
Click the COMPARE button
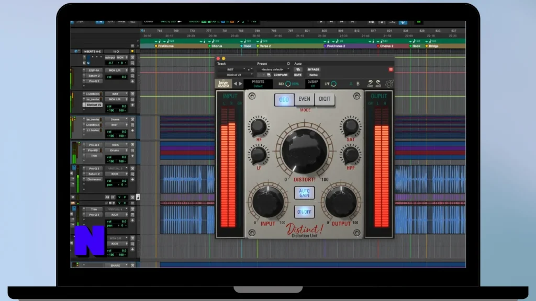[281, 75]
